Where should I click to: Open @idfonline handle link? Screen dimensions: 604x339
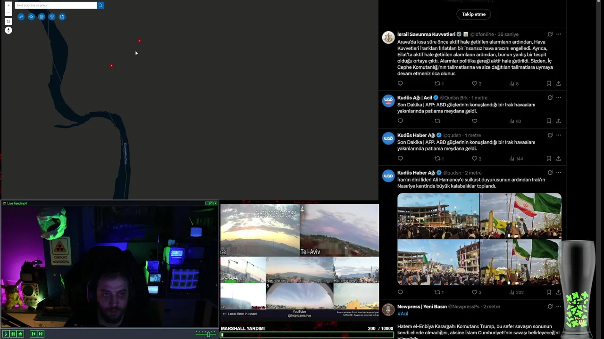tap(482, 34)
